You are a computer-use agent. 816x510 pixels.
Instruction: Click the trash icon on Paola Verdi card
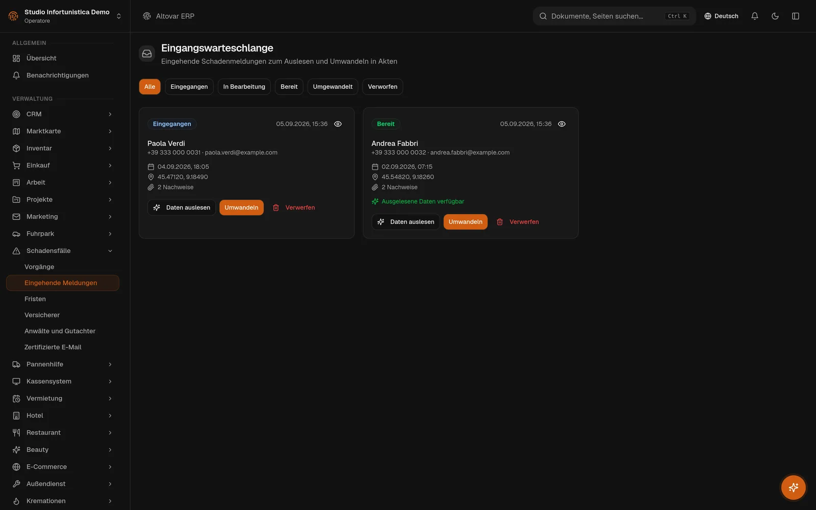[x=276, y=208]
